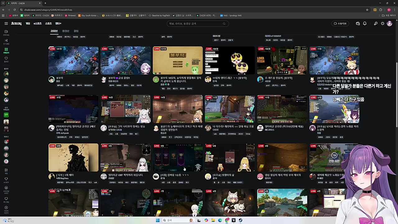Open the heart 팔로잉 icon in the sidebar
The width and height of the screenshot is (398, 224).
[6, 59]
